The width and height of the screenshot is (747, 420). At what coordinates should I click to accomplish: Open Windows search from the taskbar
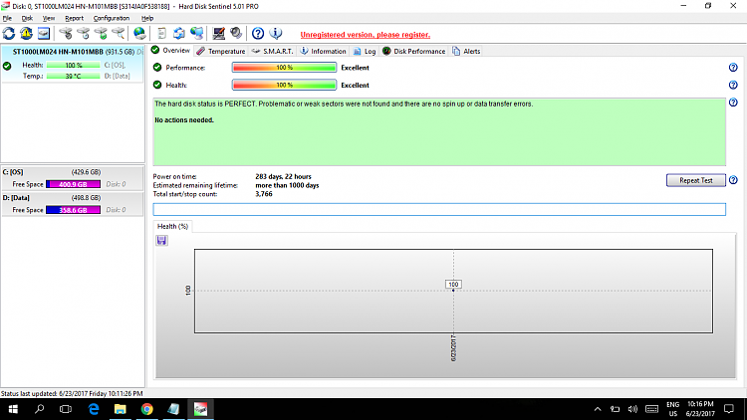coord(40,409)
